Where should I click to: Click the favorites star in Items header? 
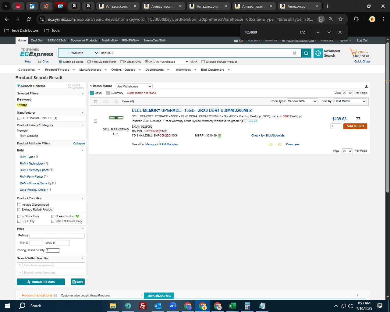click(x=116, y=101)
